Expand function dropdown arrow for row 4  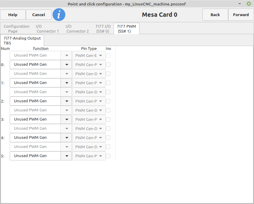(67, 138)
